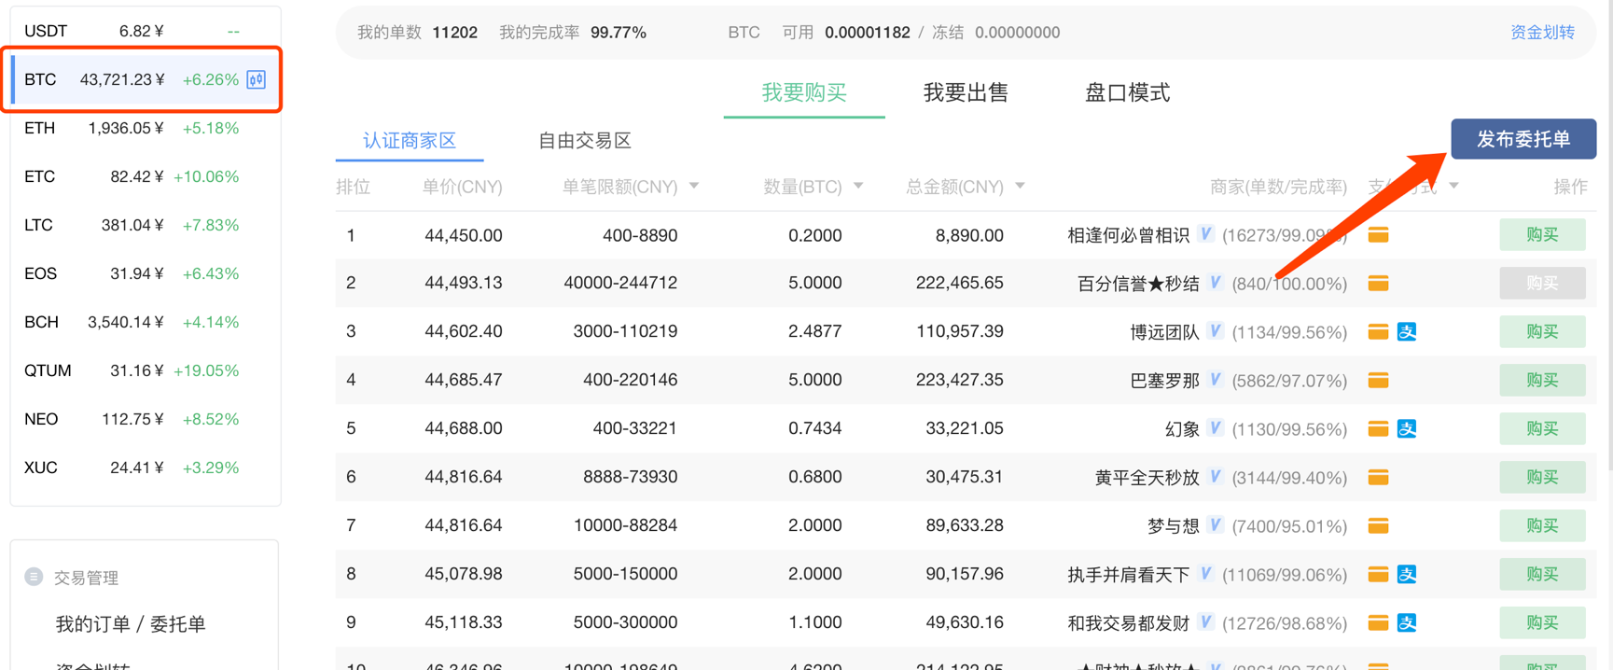The width and height of the screenshot is (1613, 670).
Task: Click verified V badge next to 梦与想
Action: click(1215, 524)
